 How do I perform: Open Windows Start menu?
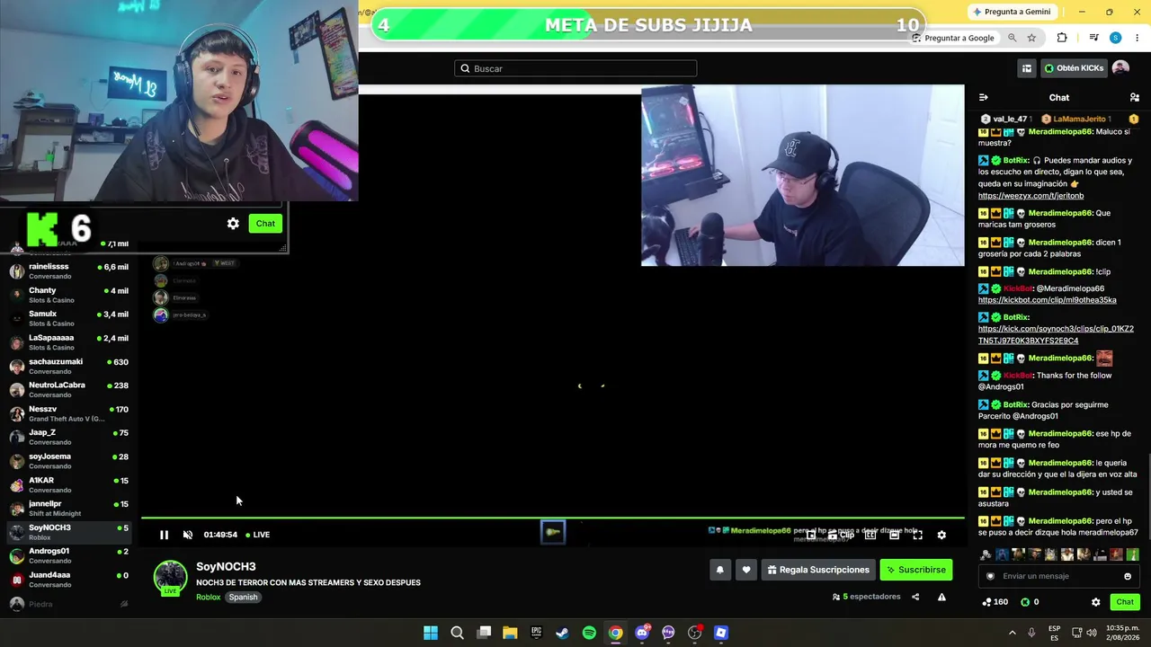(x=431, y=633)
